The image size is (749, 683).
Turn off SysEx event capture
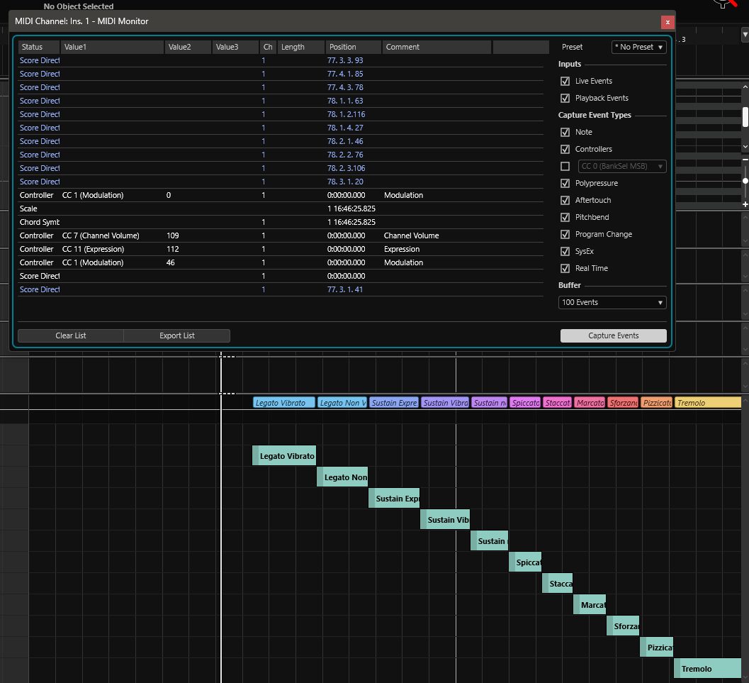pos(565,252)
